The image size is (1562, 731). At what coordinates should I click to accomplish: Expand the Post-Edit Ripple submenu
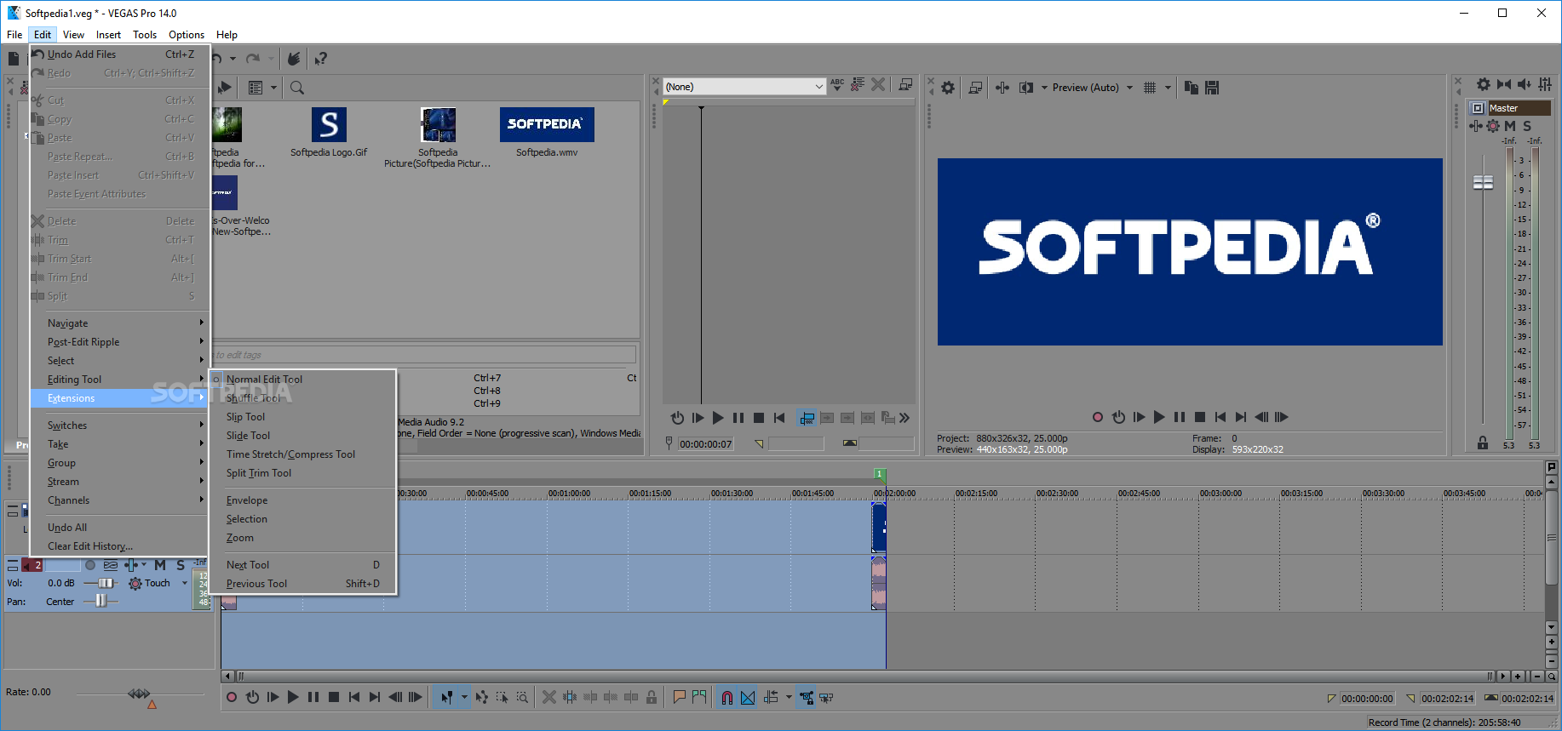pyautogui.click(x=119, y=342)
